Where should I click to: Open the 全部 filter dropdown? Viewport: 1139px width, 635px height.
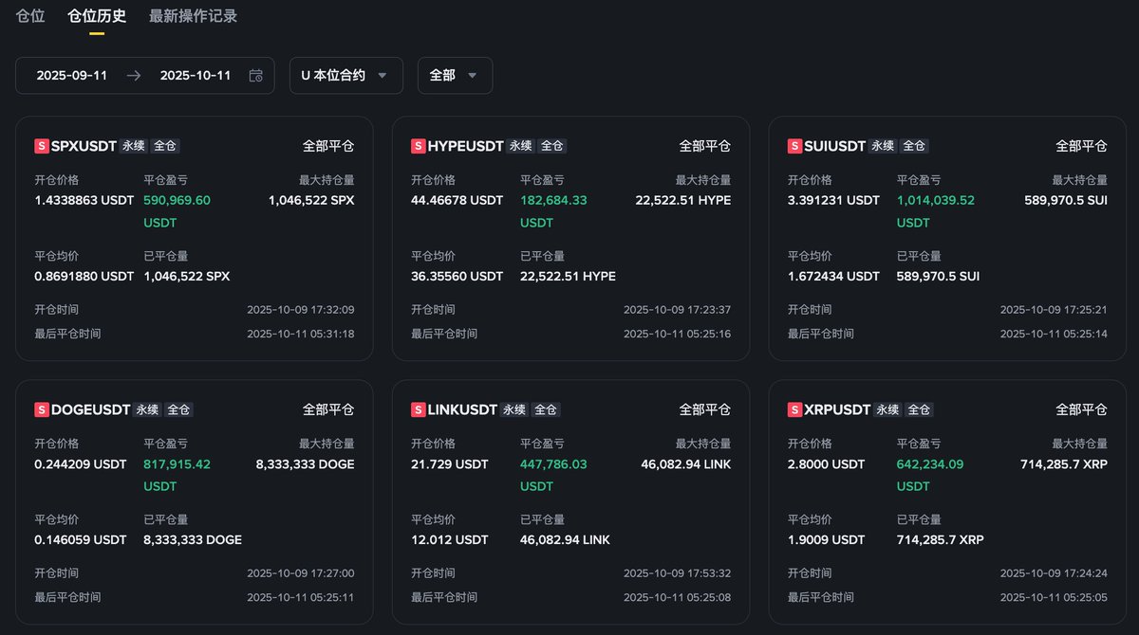(x=455, y=76)
